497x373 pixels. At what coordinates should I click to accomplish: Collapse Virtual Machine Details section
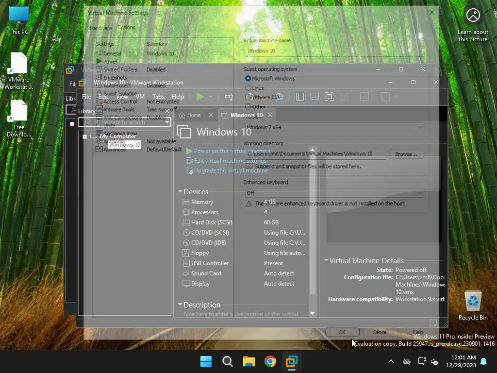coord(326,260)
